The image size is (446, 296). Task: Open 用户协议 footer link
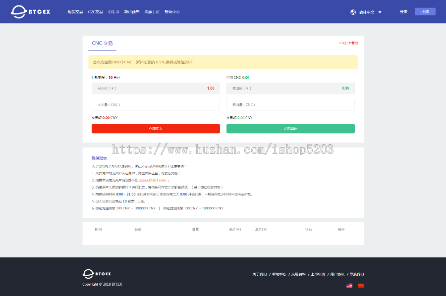pos(337,274)
